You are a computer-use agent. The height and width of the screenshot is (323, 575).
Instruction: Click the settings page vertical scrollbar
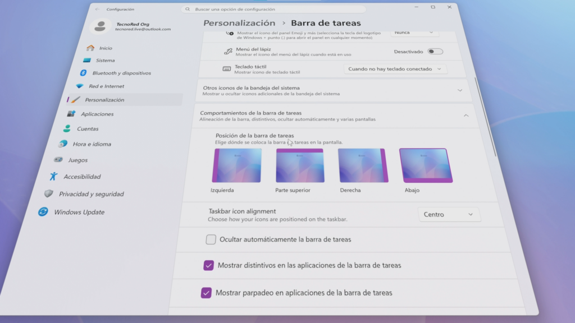tap(486, 117)
